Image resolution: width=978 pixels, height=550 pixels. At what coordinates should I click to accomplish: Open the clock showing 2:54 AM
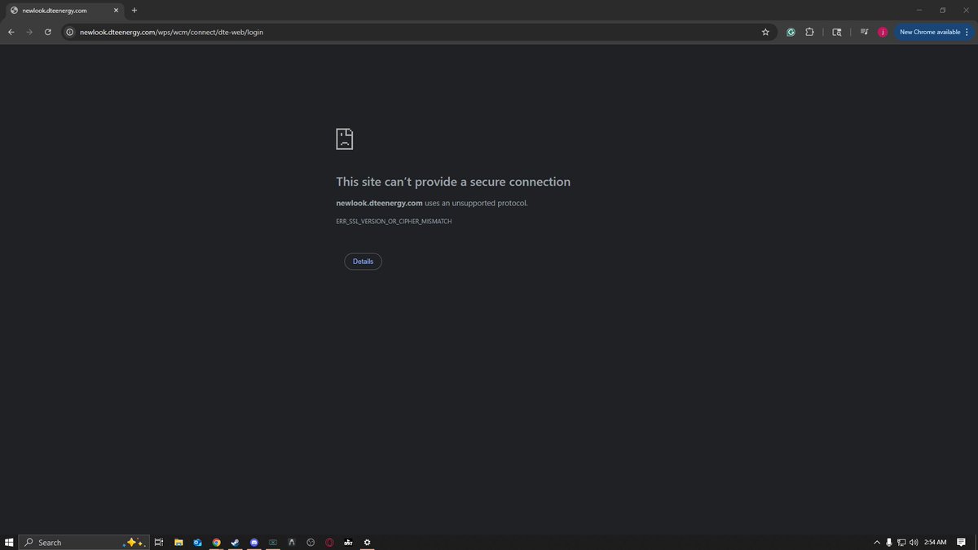(936, 543)
